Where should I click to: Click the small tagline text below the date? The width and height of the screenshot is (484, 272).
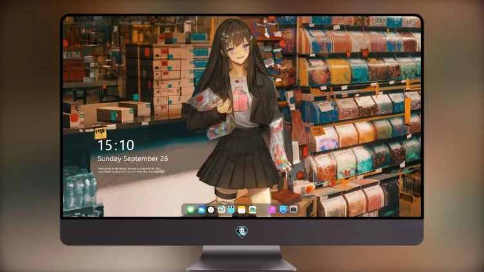132,170
